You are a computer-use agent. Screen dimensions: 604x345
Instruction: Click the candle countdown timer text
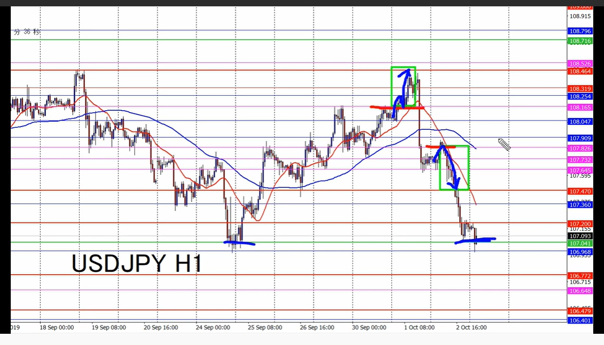pos(27,32)
